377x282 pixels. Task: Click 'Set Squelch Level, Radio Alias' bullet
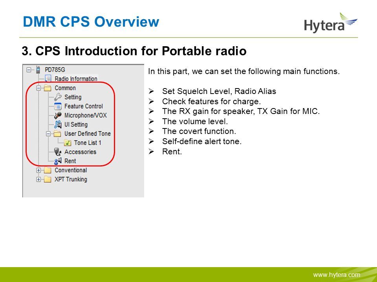219,91
